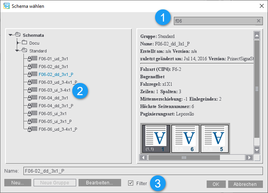Click the 'Falzregel: x1X1' text
Viewport: 268px width, 193px height.
coord(156,84)
